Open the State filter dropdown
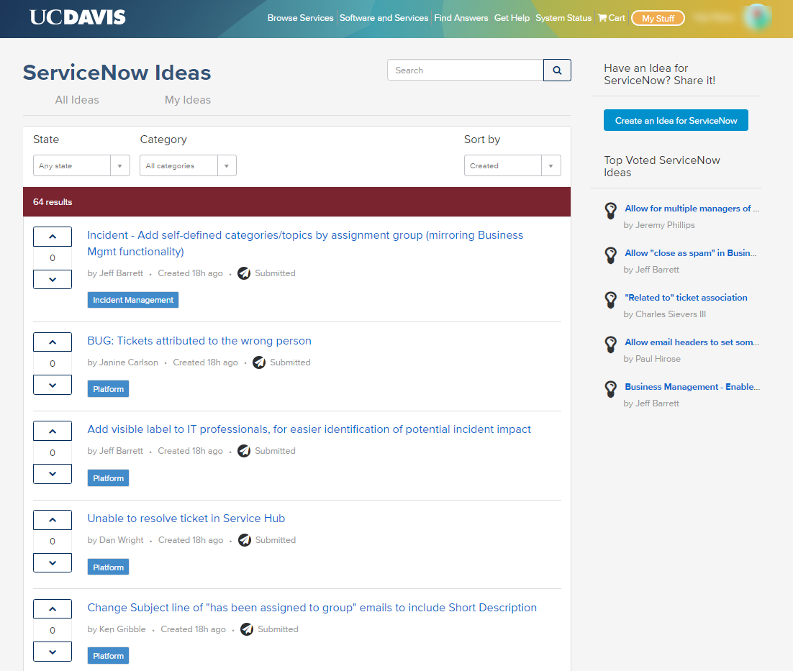793x671 pixels. click(x=81, y=165)
